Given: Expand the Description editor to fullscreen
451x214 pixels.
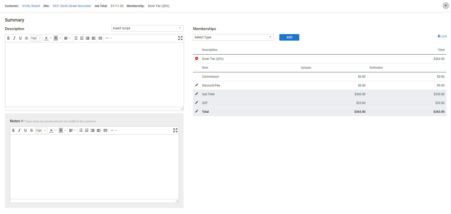Looking at the screenshot, I should (x=180, y=38).
